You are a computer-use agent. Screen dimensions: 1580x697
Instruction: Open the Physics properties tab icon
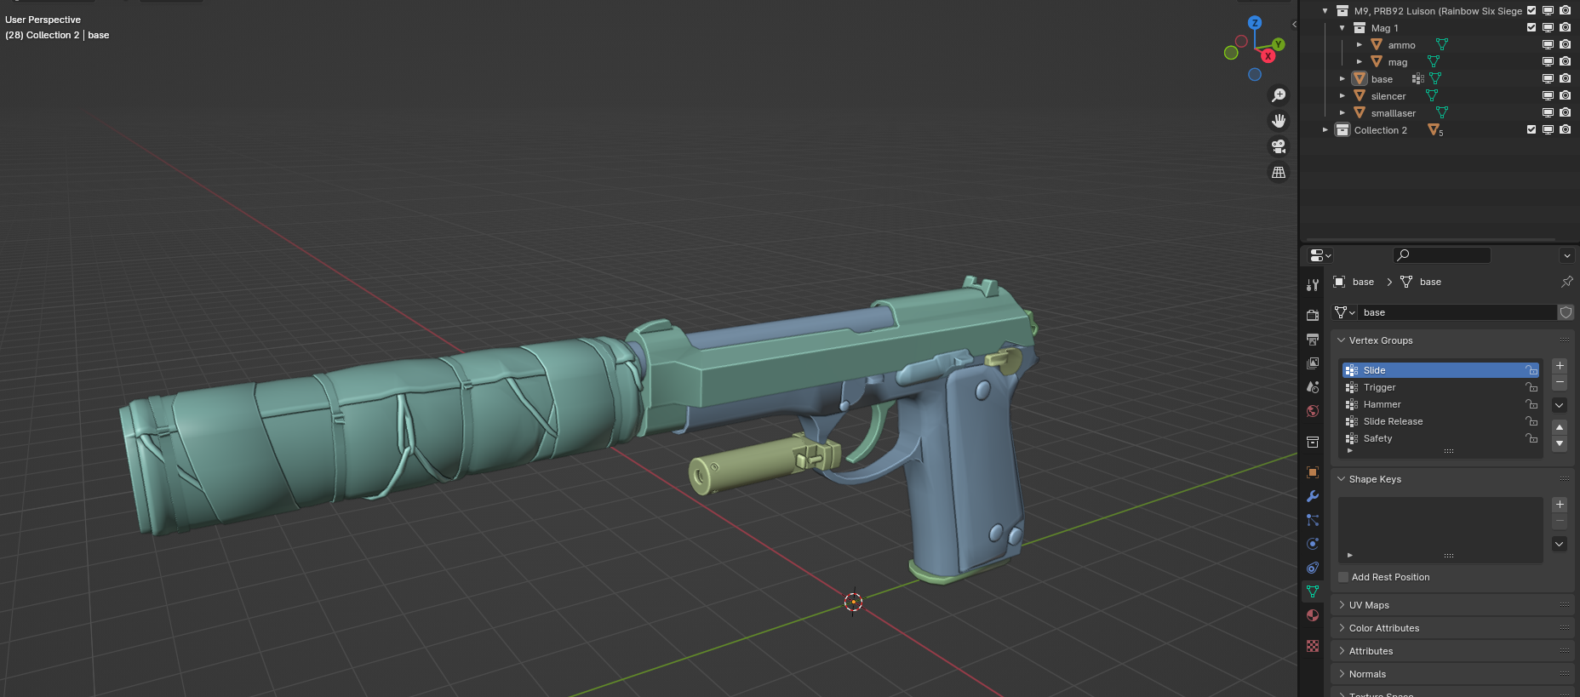(1313, 544)
